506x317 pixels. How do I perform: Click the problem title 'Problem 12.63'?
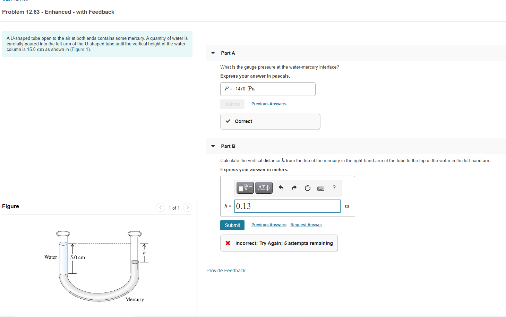click(58, 12)
